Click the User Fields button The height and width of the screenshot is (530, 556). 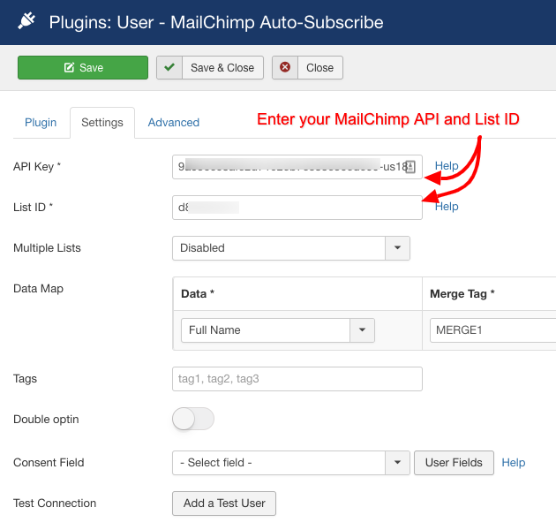coord(454,463)
